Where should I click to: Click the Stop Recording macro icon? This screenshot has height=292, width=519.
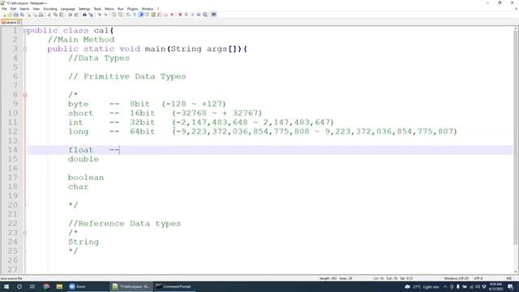coord(186,15)
